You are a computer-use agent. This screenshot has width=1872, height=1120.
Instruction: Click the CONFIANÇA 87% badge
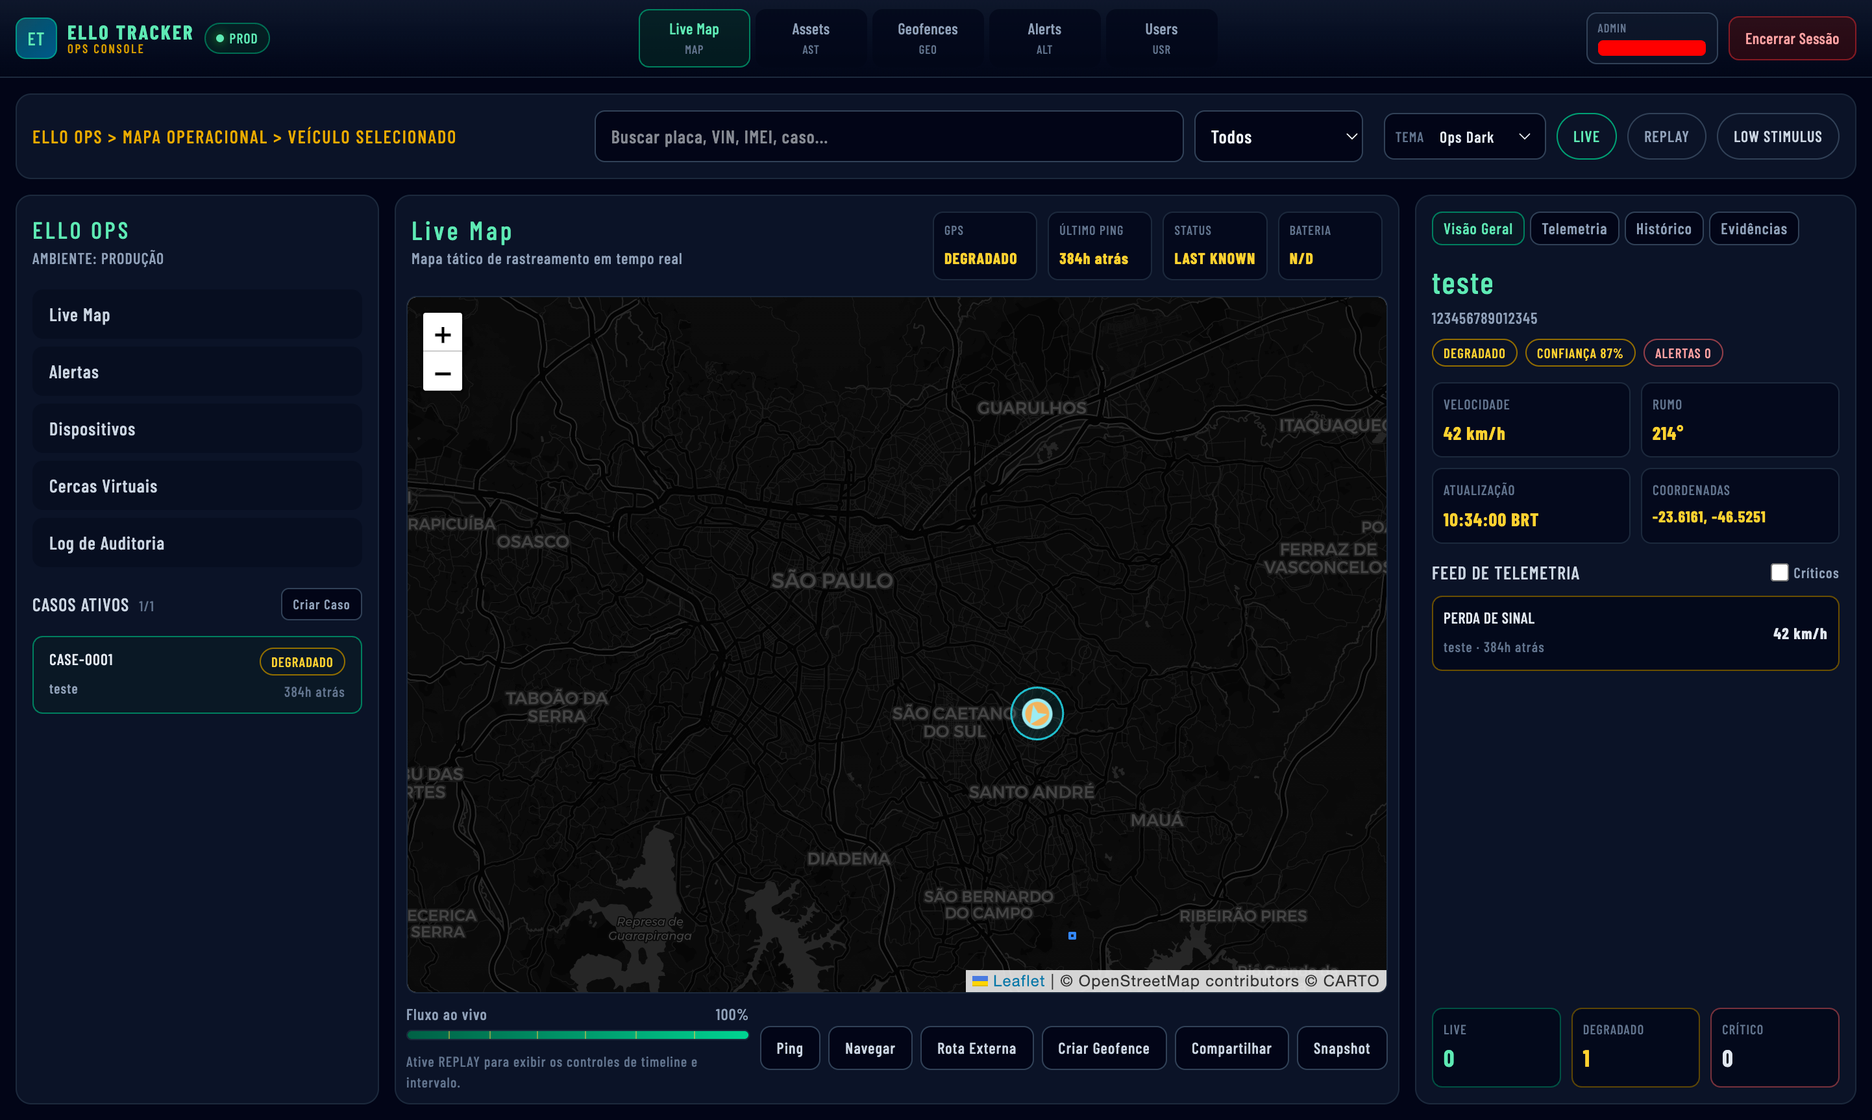pos(1579,353)
